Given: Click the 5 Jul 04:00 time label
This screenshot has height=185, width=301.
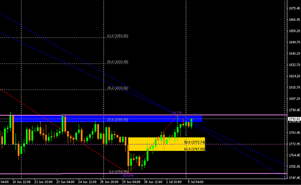Looking at the screenshot, I should [x=196, y=182].
